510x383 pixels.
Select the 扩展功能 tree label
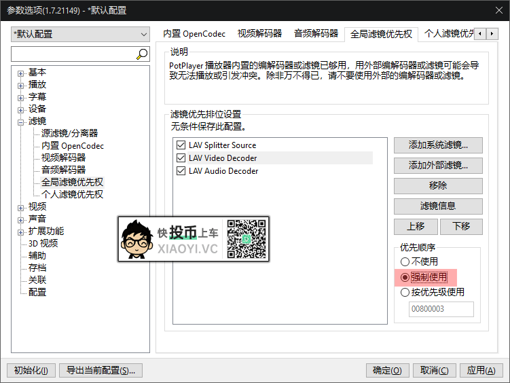click(x=46, y=231)
